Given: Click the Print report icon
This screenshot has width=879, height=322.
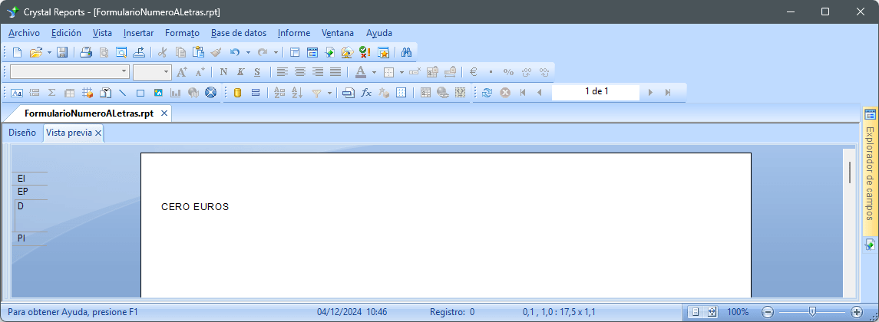Looking at the screenshot, I should [86, 52].
